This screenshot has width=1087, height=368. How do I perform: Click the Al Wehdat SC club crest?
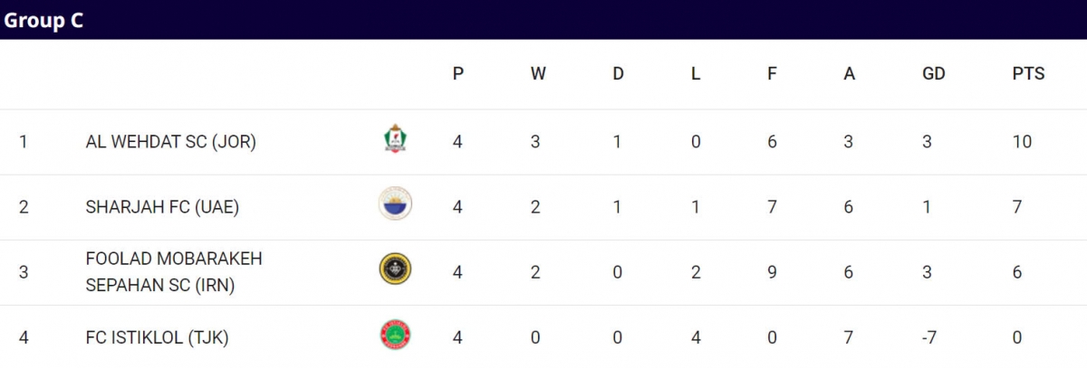click(395, 139)
